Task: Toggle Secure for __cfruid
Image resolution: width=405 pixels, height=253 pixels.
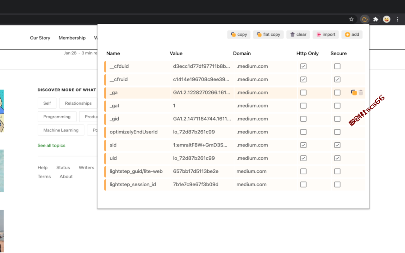Action: pos(337,79)
